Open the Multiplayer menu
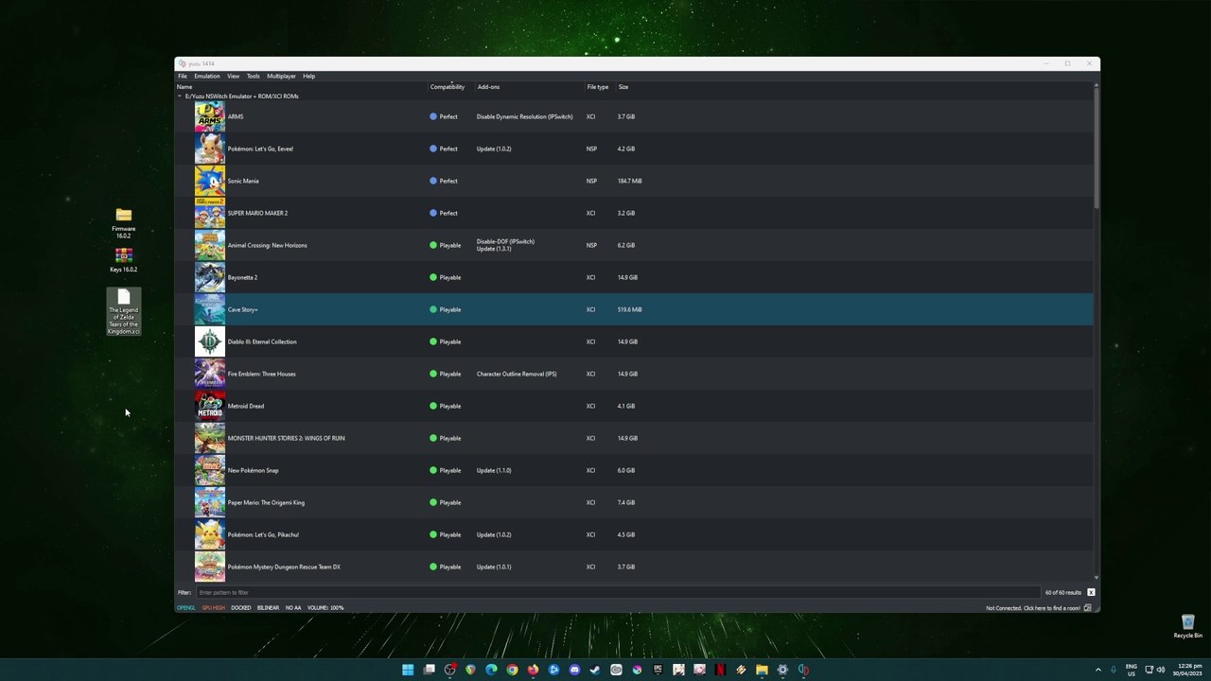 [282, 77]
